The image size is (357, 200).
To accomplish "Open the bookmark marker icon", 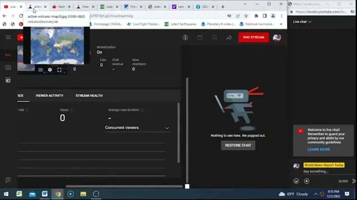I will pyautogui.click(x=214, y=37).
